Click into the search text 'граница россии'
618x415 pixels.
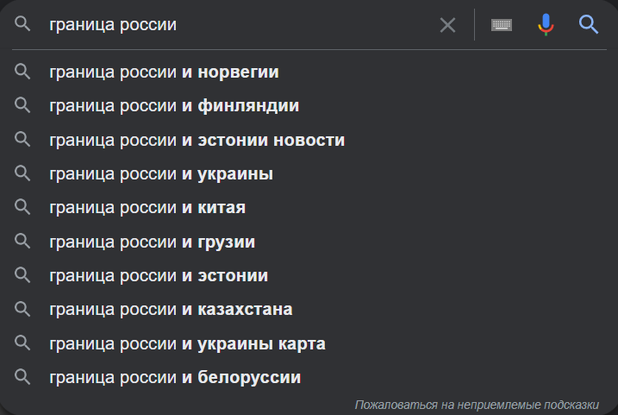113,25
